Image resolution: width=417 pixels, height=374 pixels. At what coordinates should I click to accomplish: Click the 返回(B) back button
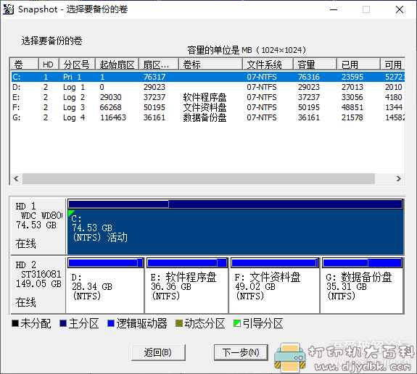(158, 352)
